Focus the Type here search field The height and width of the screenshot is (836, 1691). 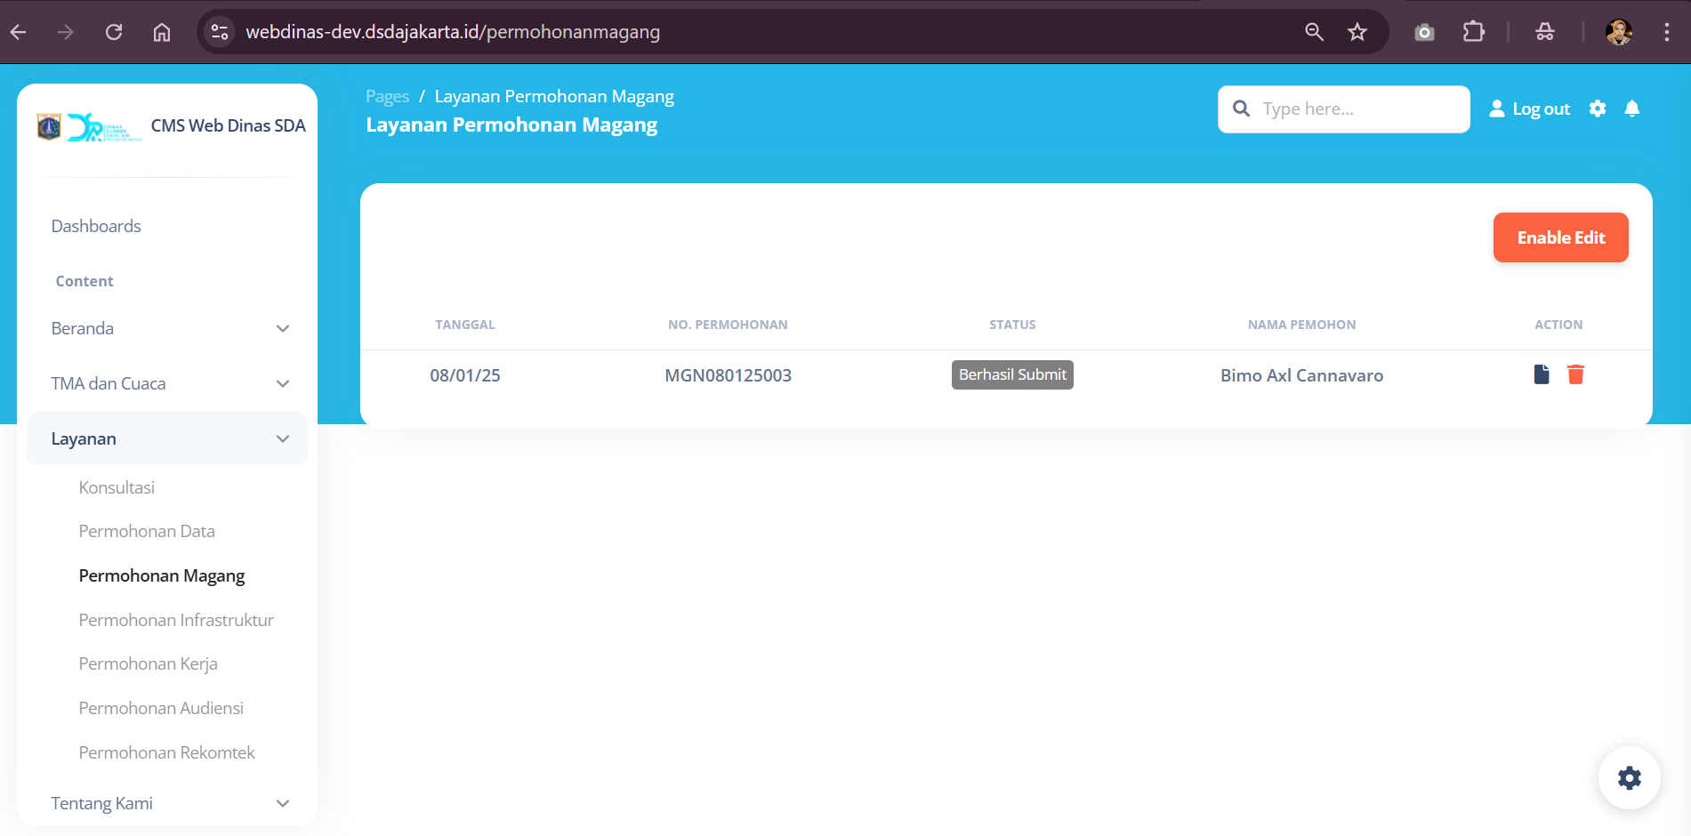[1357, 109]
